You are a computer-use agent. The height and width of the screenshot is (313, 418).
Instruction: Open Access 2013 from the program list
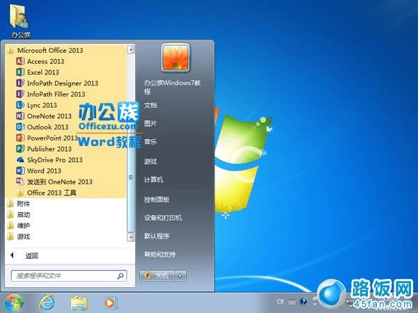point(40,61)
